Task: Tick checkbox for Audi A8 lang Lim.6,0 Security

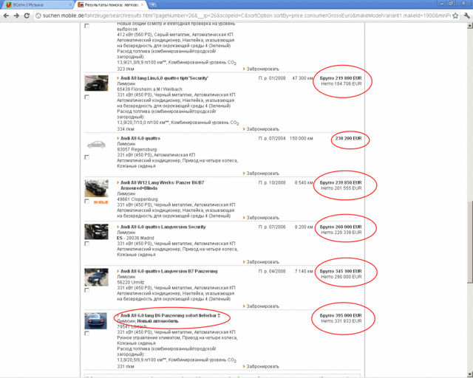Action: click(87, 97)
